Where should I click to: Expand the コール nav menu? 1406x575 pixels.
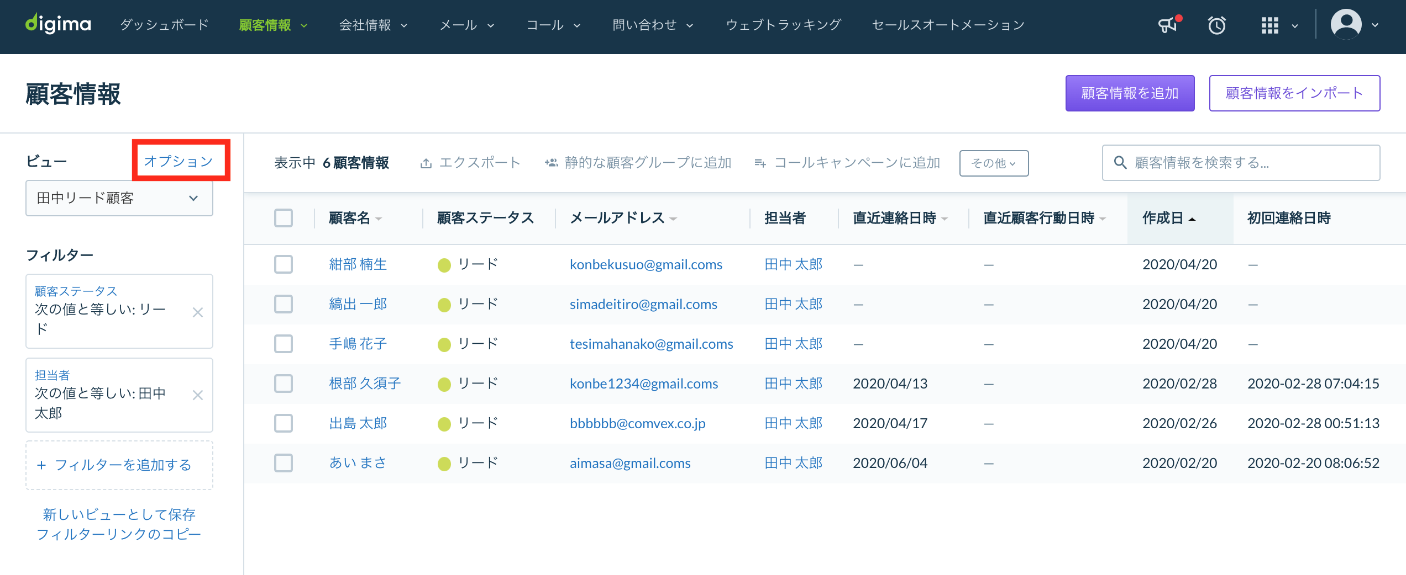point(577,25)
